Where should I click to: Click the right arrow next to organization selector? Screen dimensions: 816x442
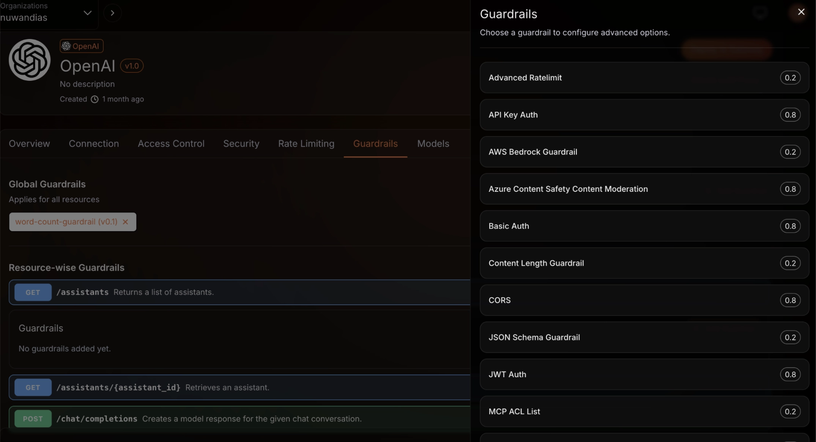[112, 13]
